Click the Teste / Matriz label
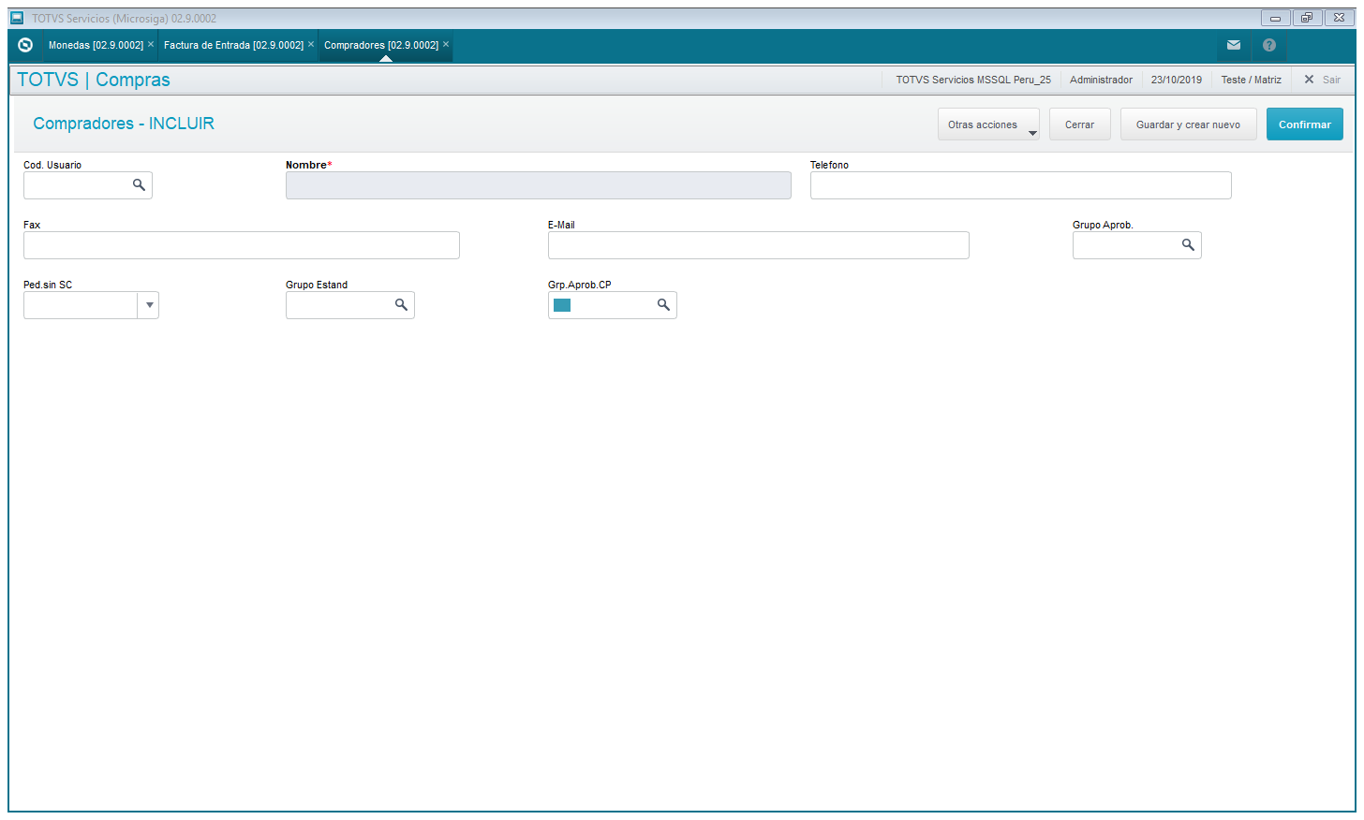This screenshot has height=820, width=1364. click(1251, 80)
